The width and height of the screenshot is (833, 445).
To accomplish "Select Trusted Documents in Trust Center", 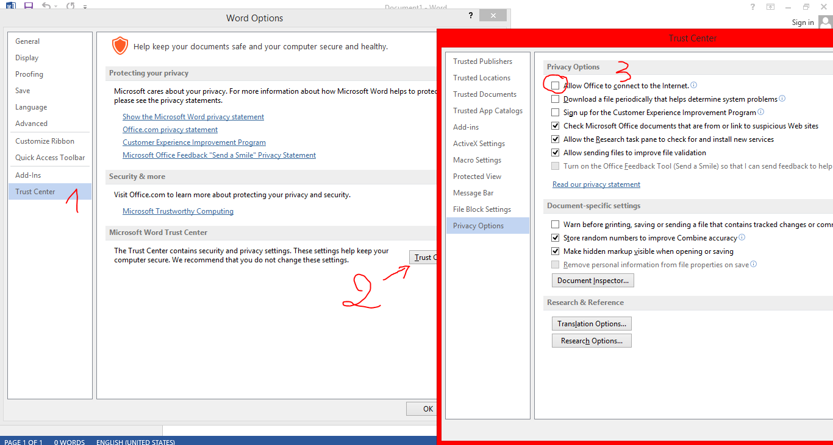I will pos(488,94).
